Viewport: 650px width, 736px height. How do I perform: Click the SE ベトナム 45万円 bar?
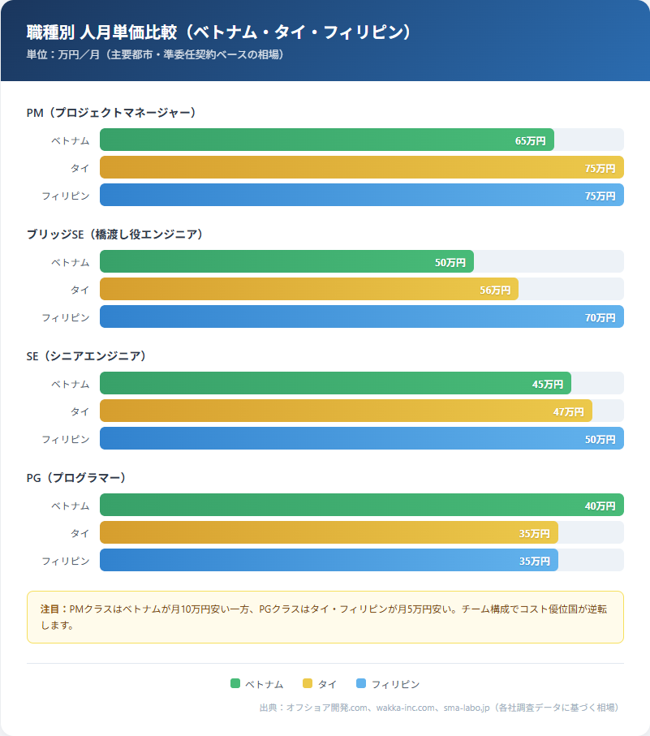click(334, 383)
